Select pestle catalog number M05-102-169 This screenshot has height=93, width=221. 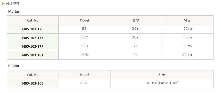[x=33, y=83]
